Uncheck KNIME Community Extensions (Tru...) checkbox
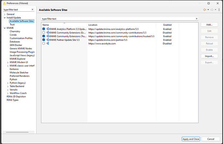This screenshot has height=144, width=223. coord(44,36)
